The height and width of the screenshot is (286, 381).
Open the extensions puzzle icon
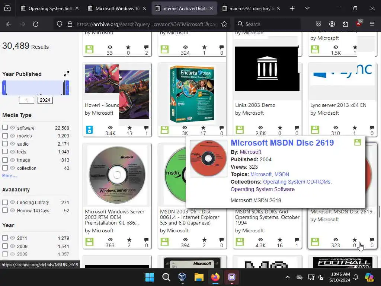tap(345, 24)
